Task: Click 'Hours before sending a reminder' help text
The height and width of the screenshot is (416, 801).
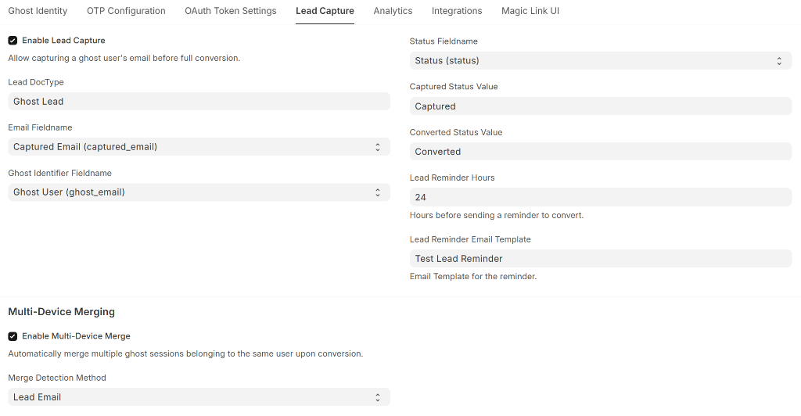Action: 497,215
